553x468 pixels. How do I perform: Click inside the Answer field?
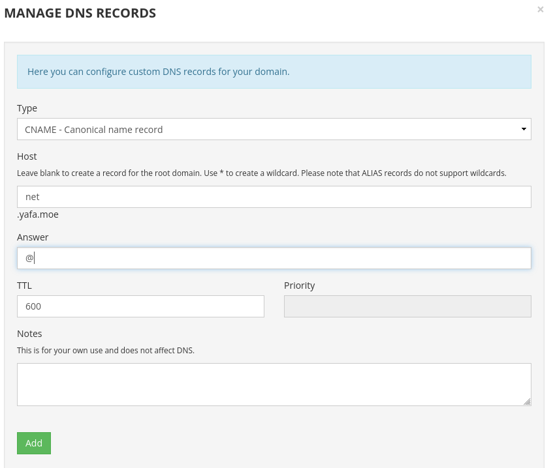(x=274, y=258)
